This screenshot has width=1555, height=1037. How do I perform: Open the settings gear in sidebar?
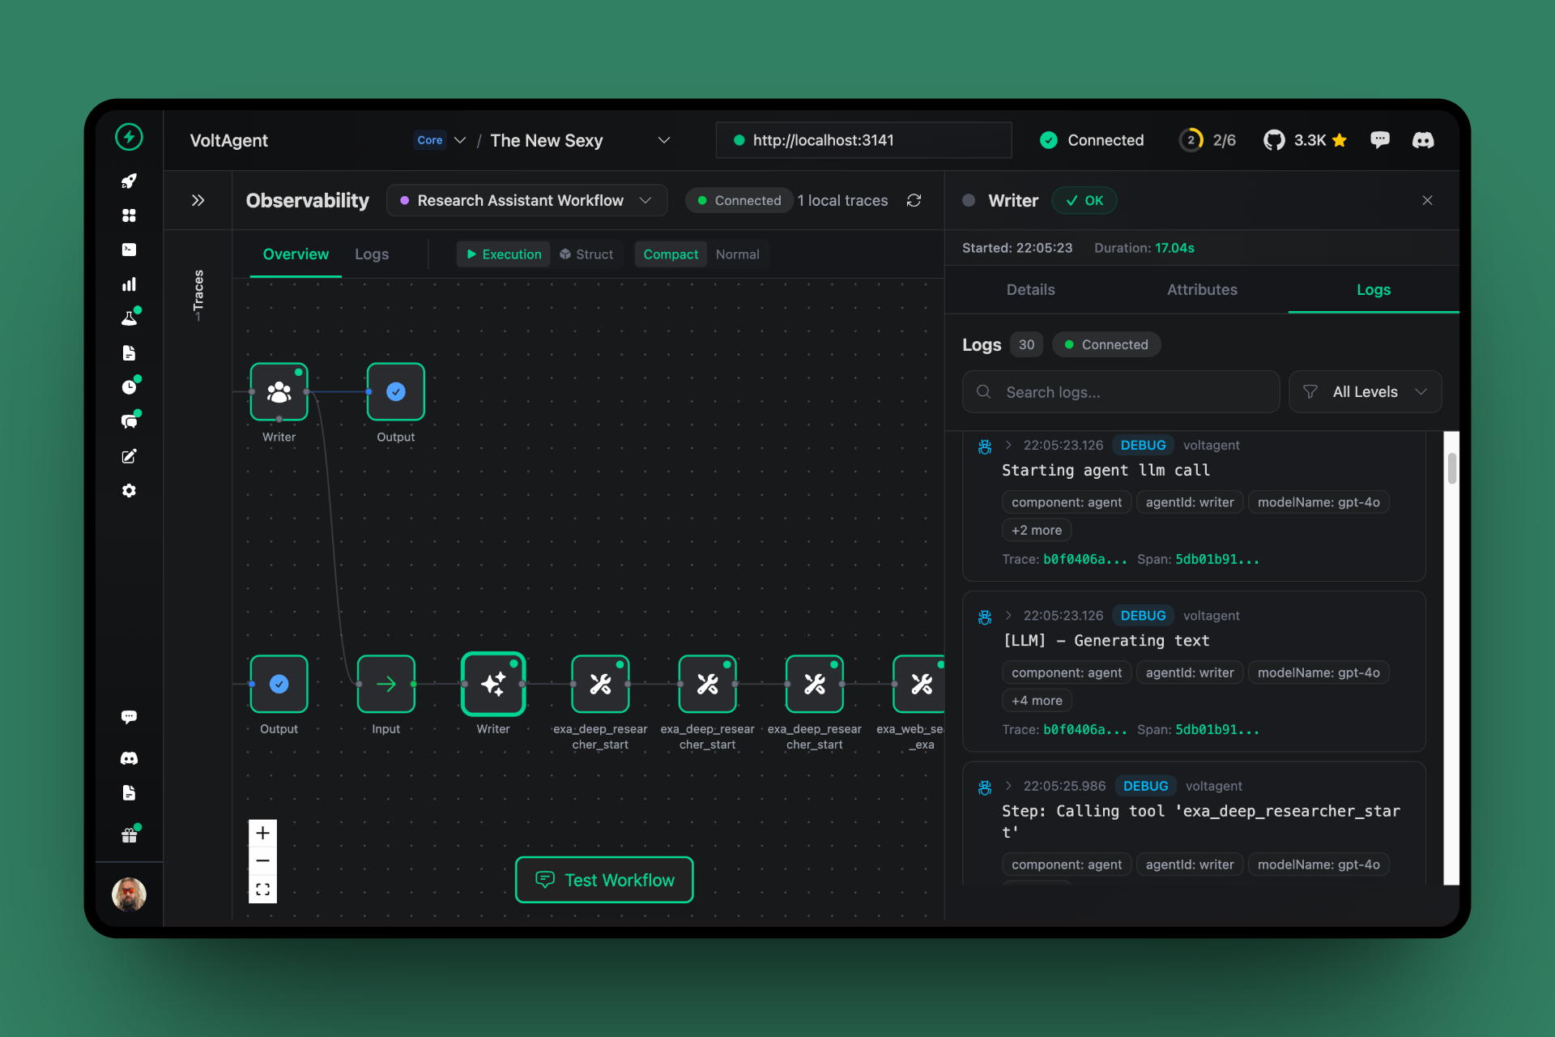[129, 491]
